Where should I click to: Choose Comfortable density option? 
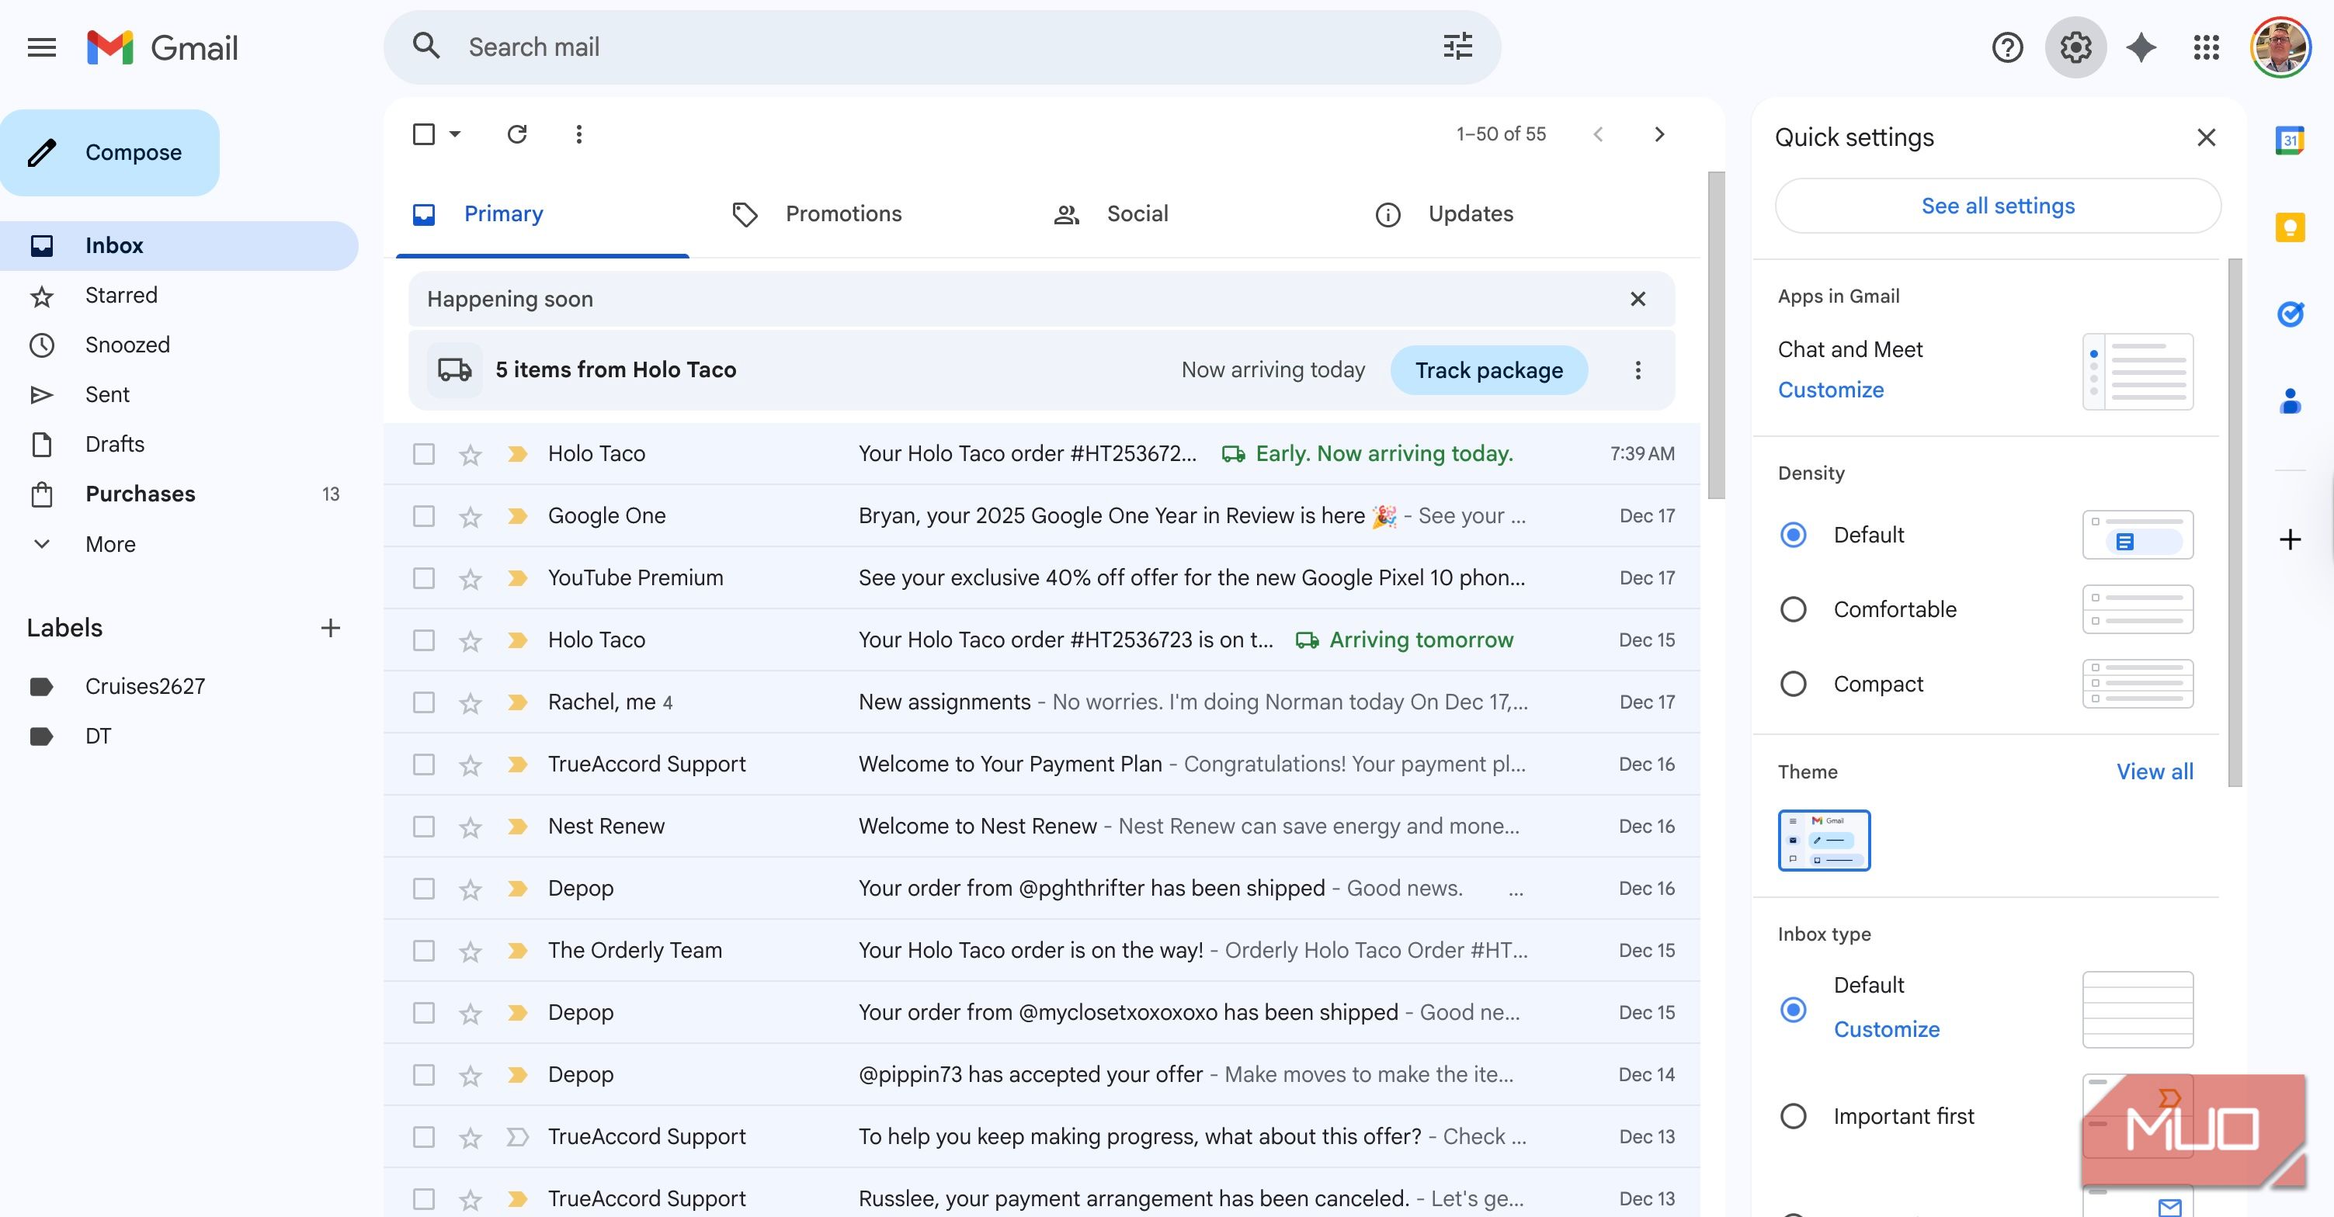coord(1793,609)
